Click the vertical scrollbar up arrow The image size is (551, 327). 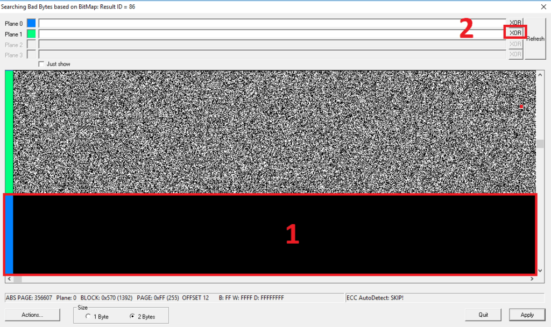(x=540, y=74)
